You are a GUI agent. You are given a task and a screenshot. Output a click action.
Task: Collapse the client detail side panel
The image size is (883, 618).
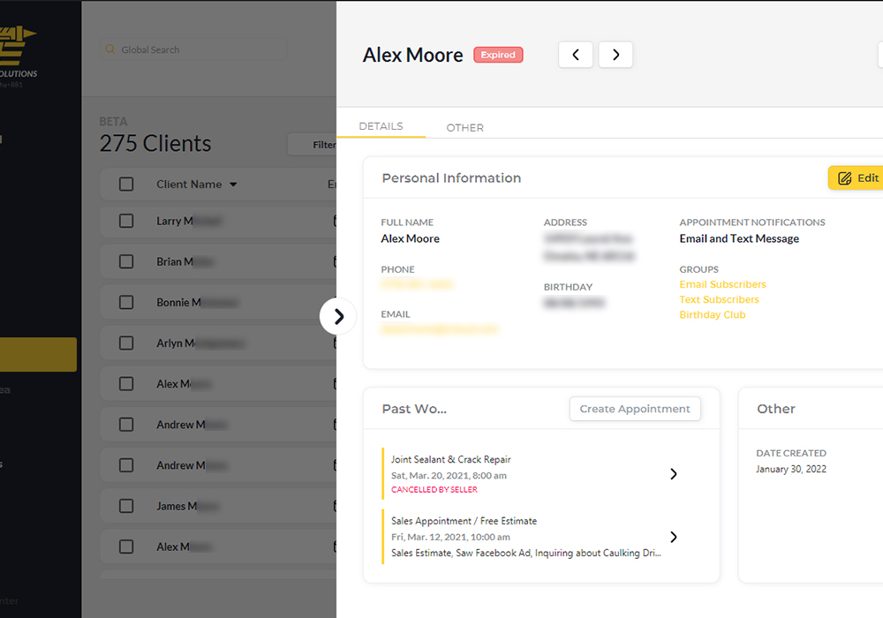point(338,316)
